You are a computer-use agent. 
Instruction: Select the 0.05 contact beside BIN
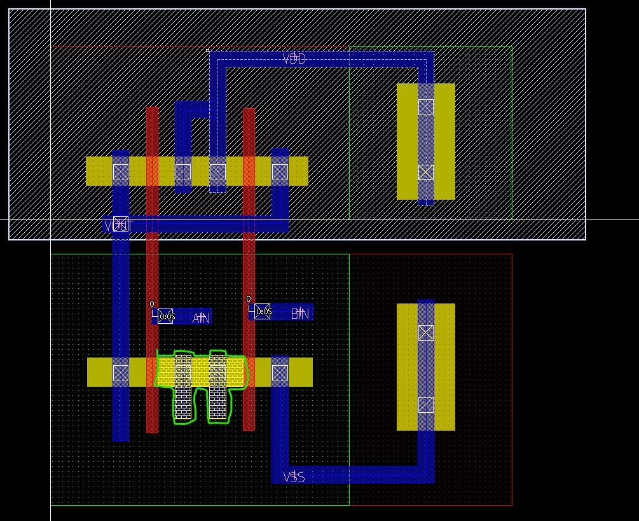pos(263,312)
